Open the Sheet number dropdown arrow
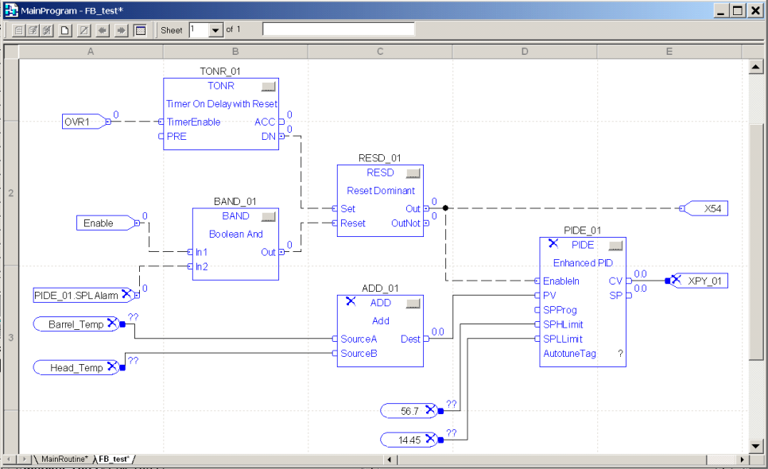Screen dimensions: 768x469 [215, 30]
